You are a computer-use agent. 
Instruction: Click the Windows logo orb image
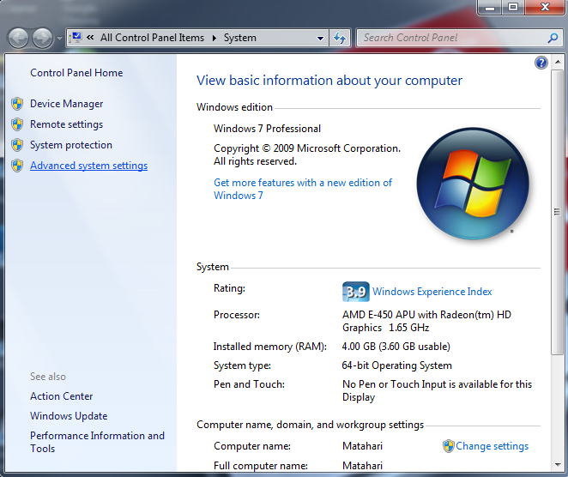pos(473,184)
